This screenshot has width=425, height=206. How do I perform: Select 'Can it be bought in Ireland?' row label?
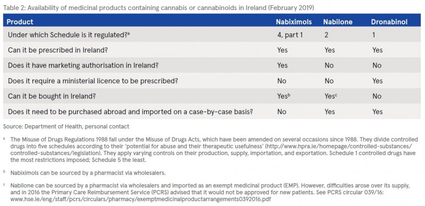tap(52, 97)
